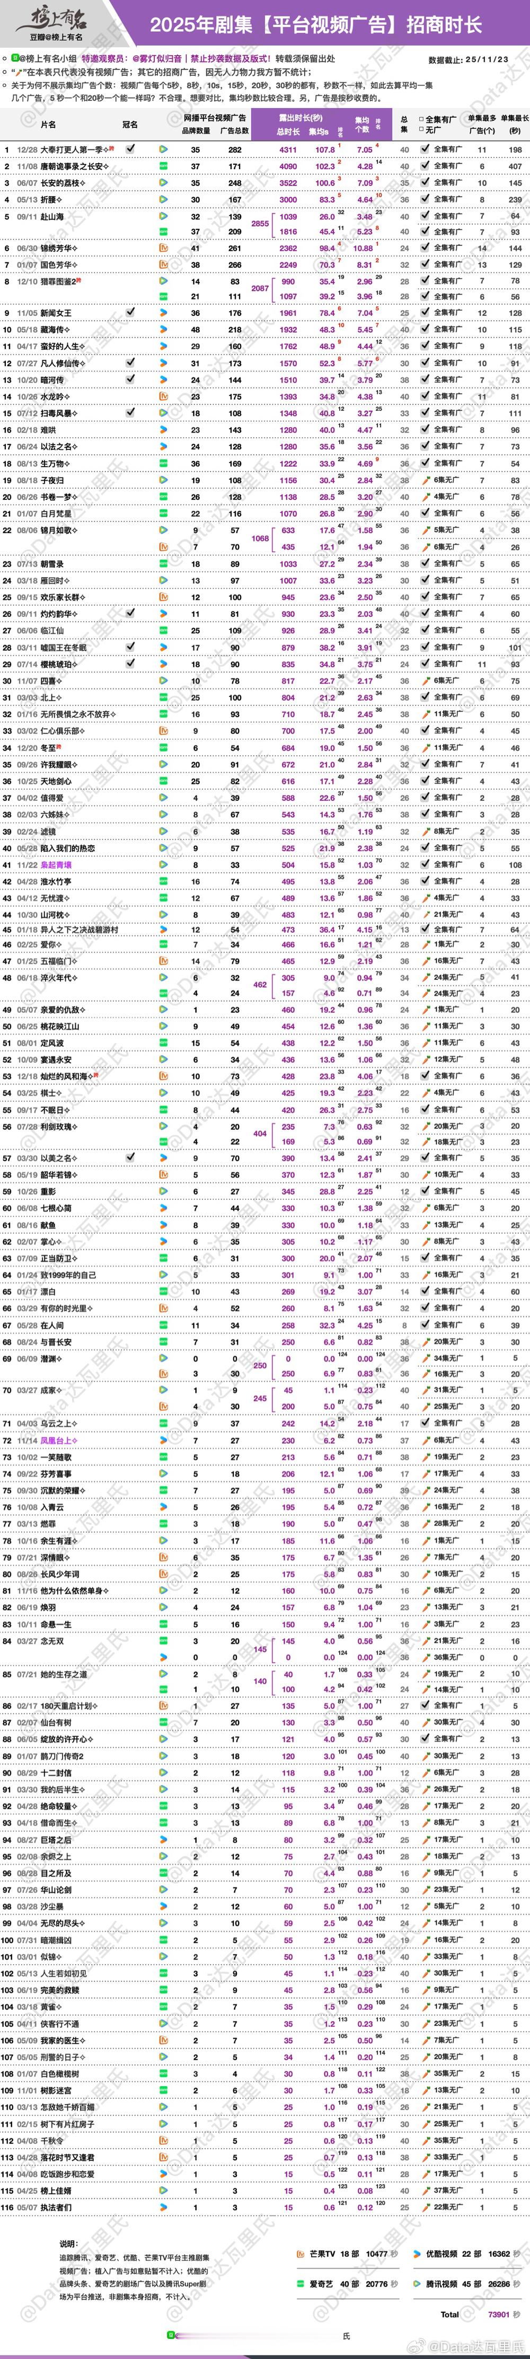The width and height of the screenshot is (530, 2359).
Task: Click the 片名 column header
Action: [x=49, y=125]
